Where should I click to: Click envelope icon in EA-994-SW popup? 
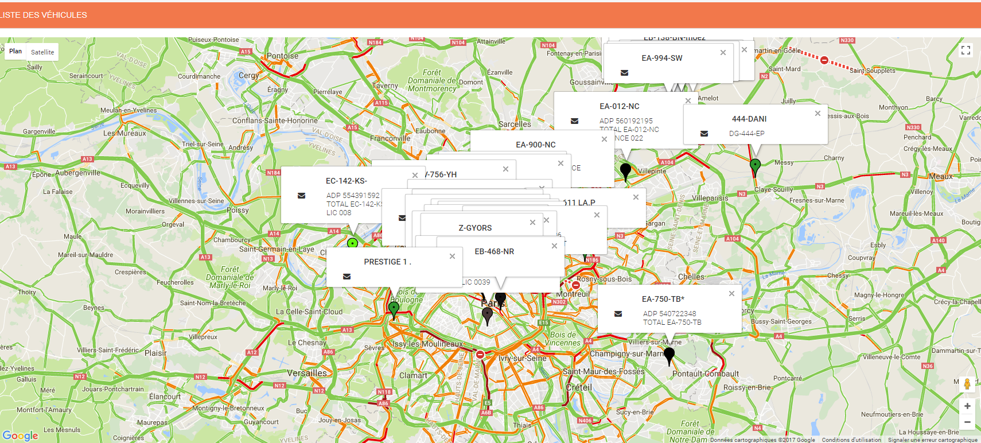(624, 73)
